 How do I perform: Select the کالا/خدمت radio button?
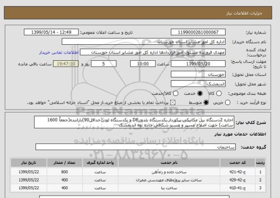coord(175,93)
